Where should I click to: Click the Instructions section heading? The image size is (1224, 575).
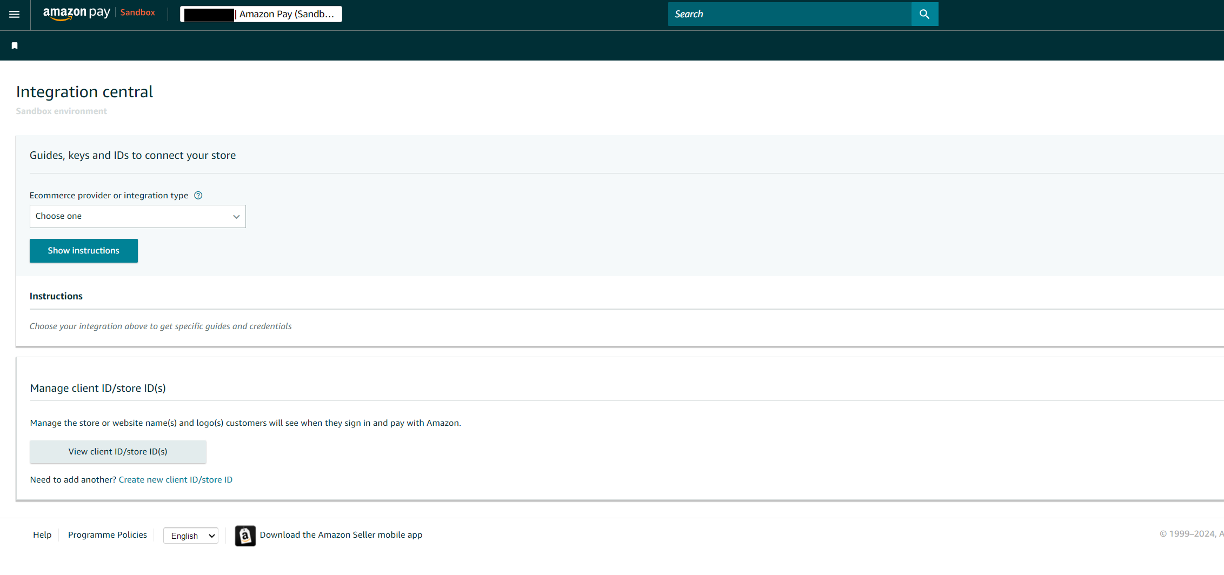pos(56,296)
